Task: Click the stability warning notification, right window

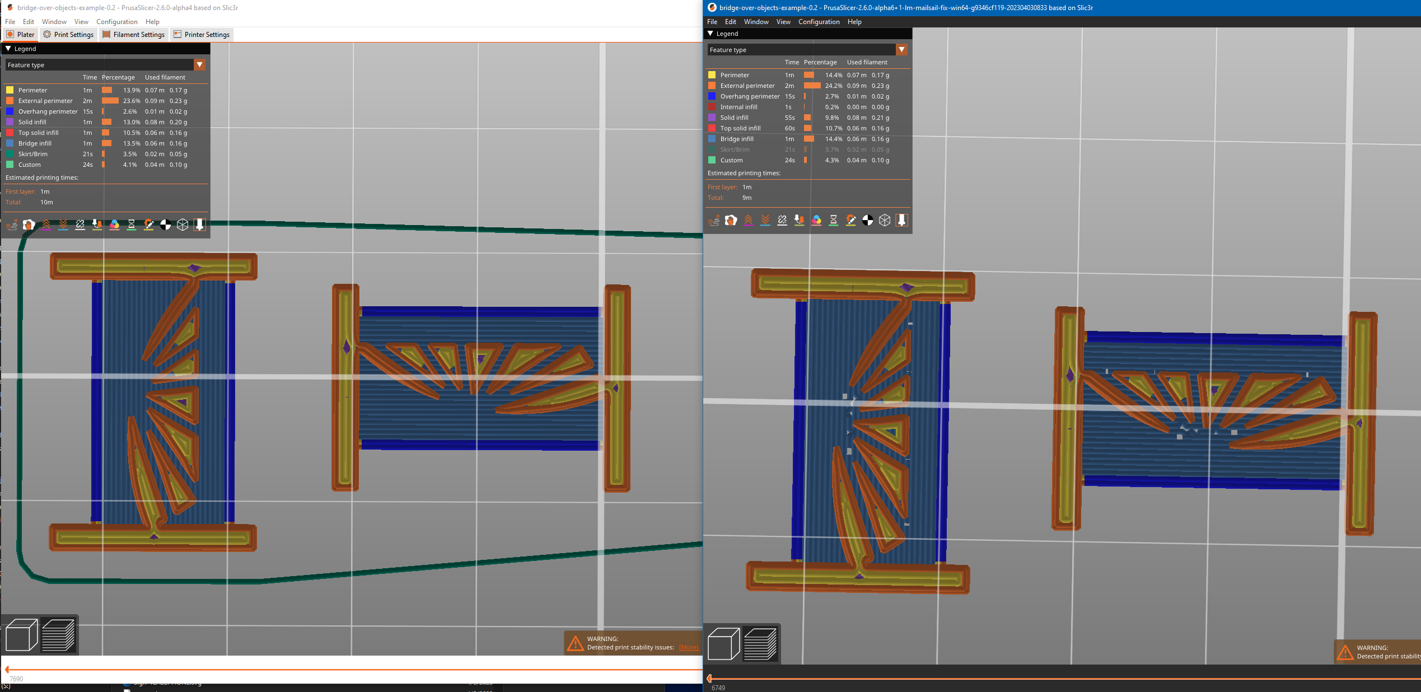Action: tap(1378, 652)
